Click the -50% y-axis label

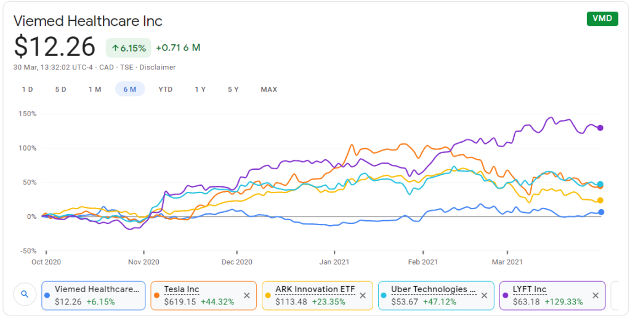27,251
